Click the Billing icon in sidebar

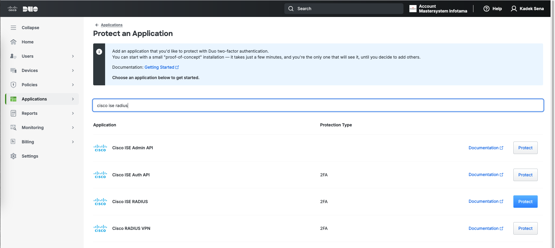click(13, 142)
